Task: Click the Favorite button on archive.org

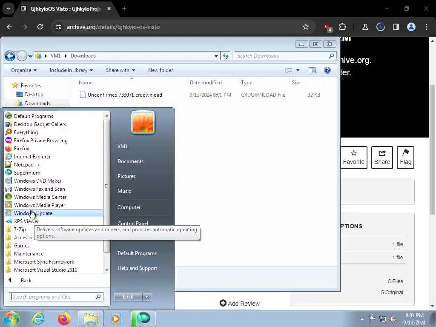Action: (354, 158)
